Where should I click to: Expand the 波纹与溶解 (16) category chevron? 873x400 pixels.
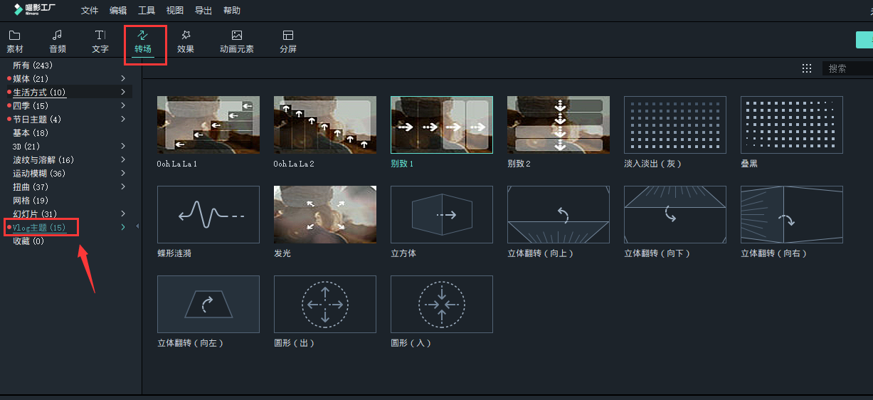pyautogui.click(x=123, y=159)
